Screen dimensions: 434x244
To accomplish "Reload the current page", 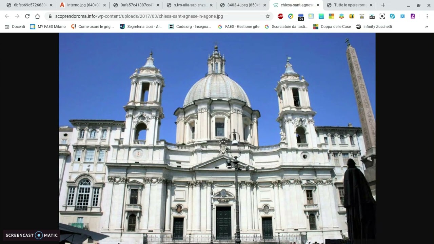I will tap(27, 16).
